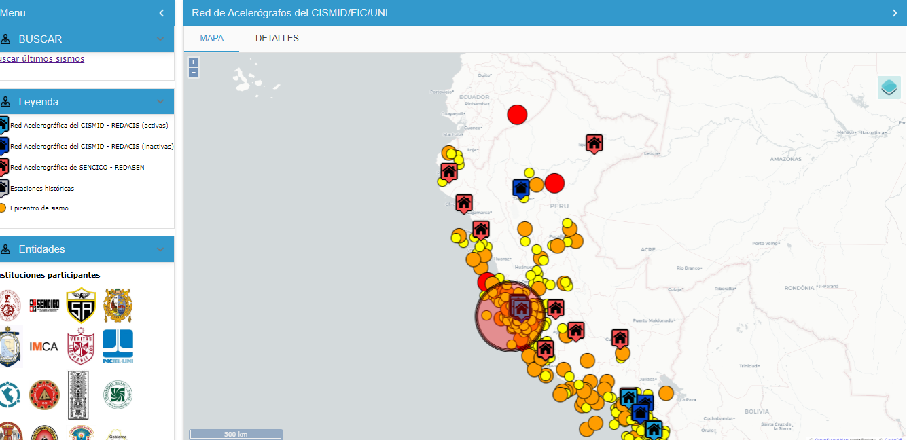Image resolution: width=907 pixels, height=440 pixels.
Task: Click the INCIEL-UNI institution logo
Action: [x=118, y=346]
